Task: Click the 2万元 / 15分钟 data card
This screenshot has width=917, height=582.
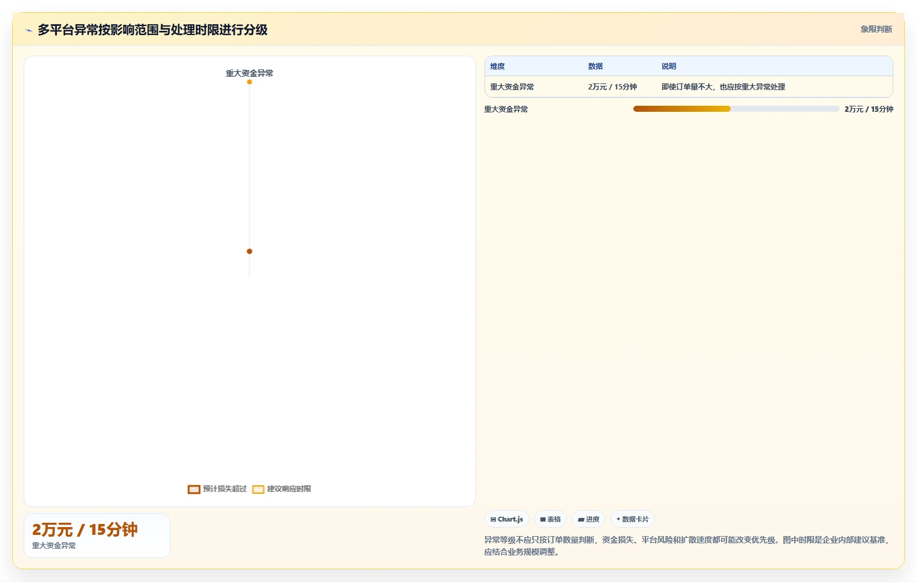Action: pos(97,535)
